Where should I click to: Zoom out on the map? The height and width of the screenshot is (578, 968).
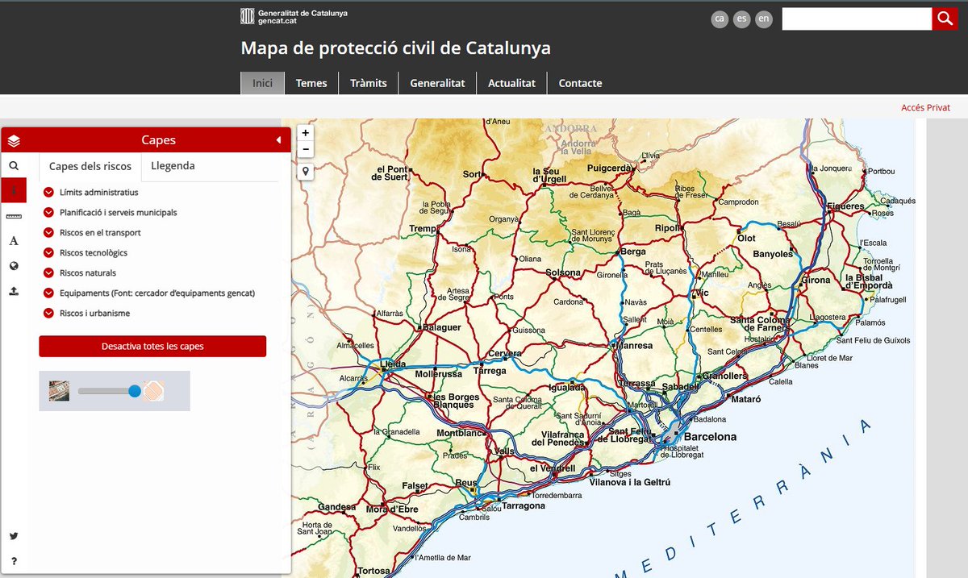click(x=306, y=149)
